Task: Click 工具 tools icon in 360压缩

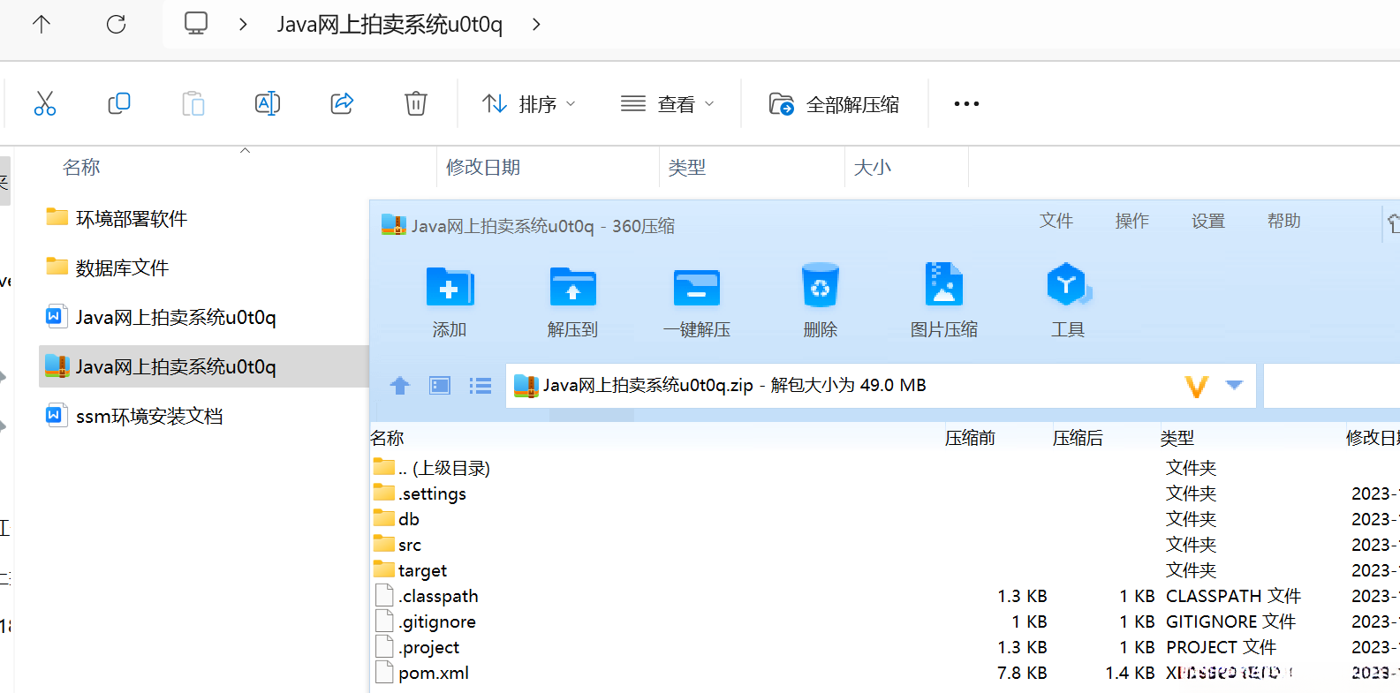Action: click(x=1068, y=285)
